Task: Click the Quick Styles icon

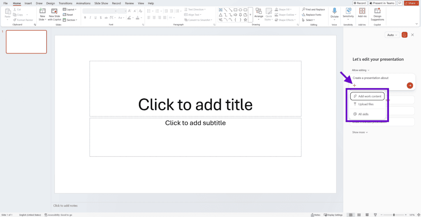Action: pos(269,11)
